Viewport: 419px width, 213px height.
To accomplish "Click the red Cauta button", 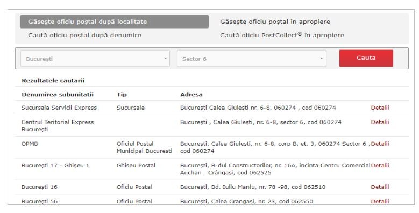I will tap(366, 58).
